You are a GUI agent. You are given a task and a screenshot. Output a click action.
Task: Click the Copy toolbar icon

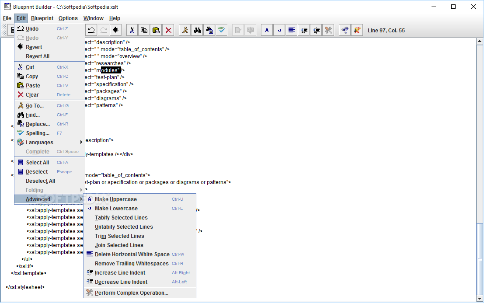coord(144,30)
